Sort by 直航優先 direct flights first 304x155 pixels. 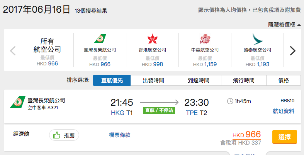(x=112, y=80)
